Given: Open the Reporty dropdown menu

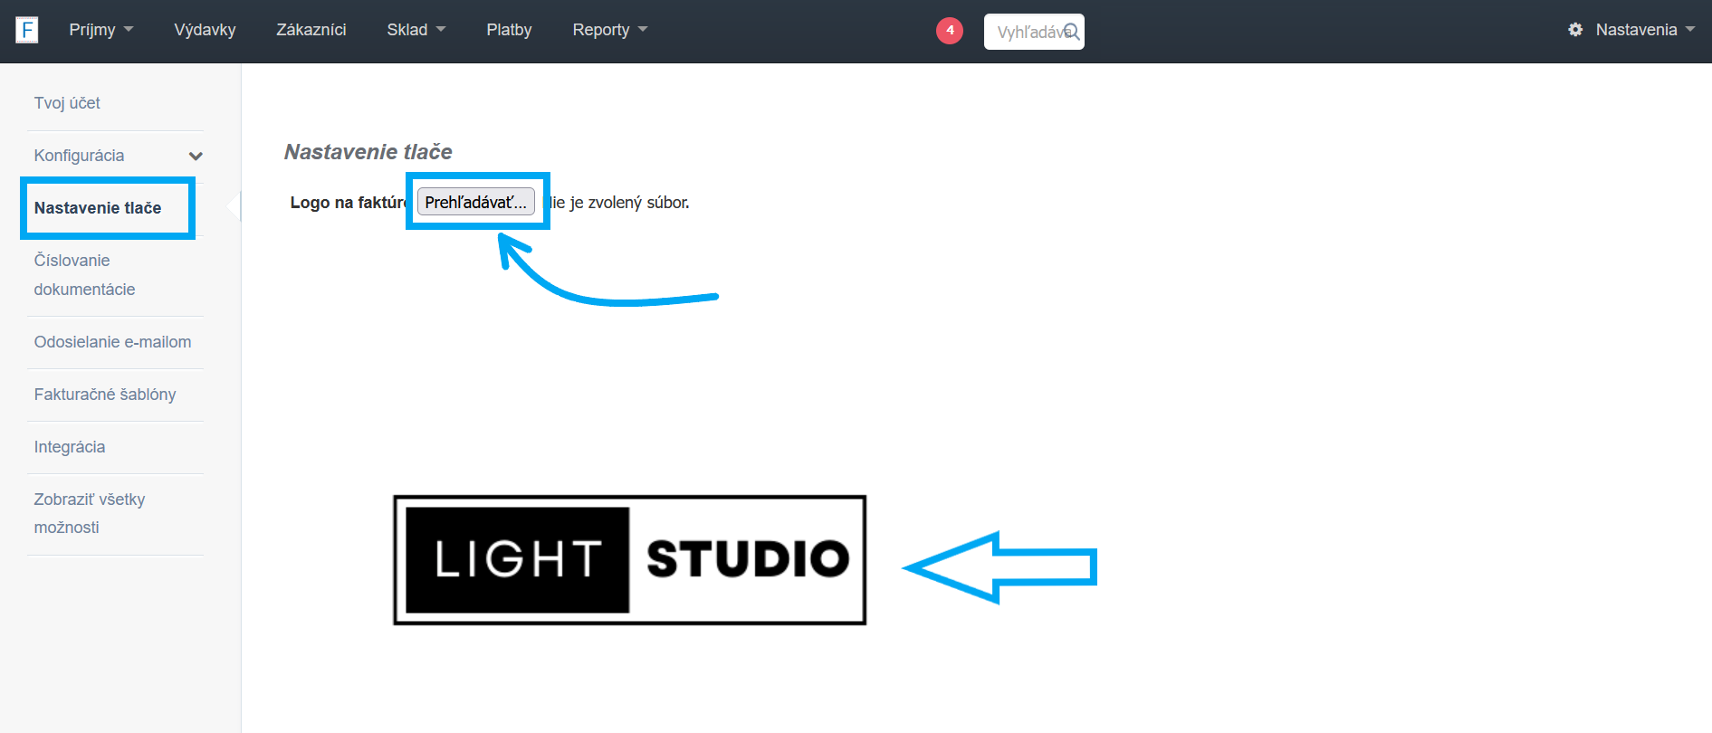Looking at the screenshot, I should coord(609,30).
